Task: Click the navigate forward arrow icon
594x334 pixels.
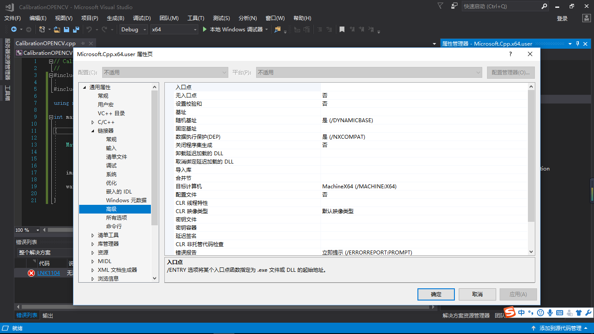Action: pos(29,30)
